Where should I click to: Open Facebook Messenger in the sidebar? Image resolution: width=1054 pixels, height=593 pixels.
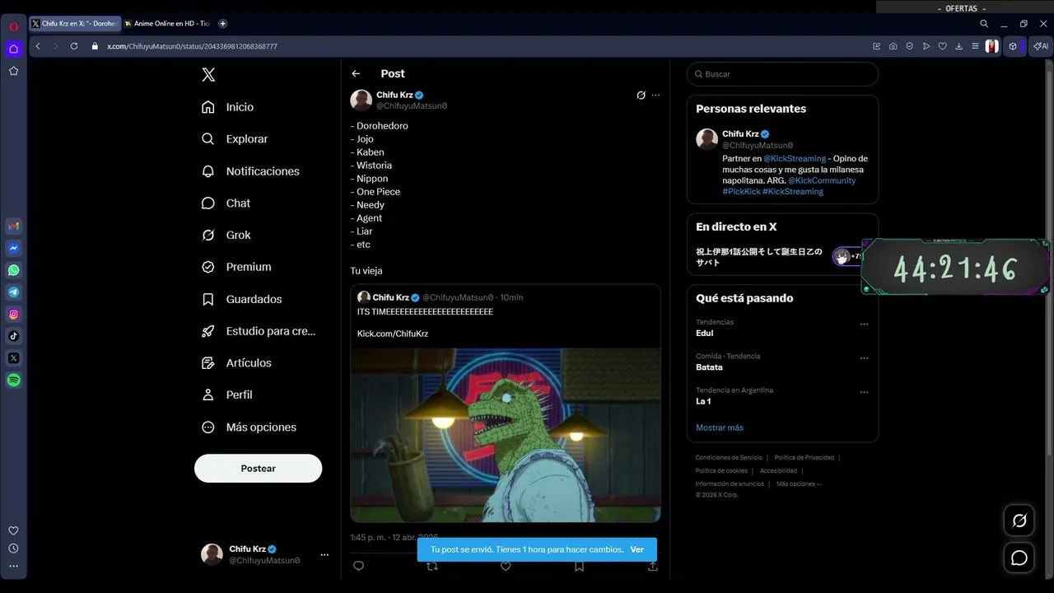13,248
